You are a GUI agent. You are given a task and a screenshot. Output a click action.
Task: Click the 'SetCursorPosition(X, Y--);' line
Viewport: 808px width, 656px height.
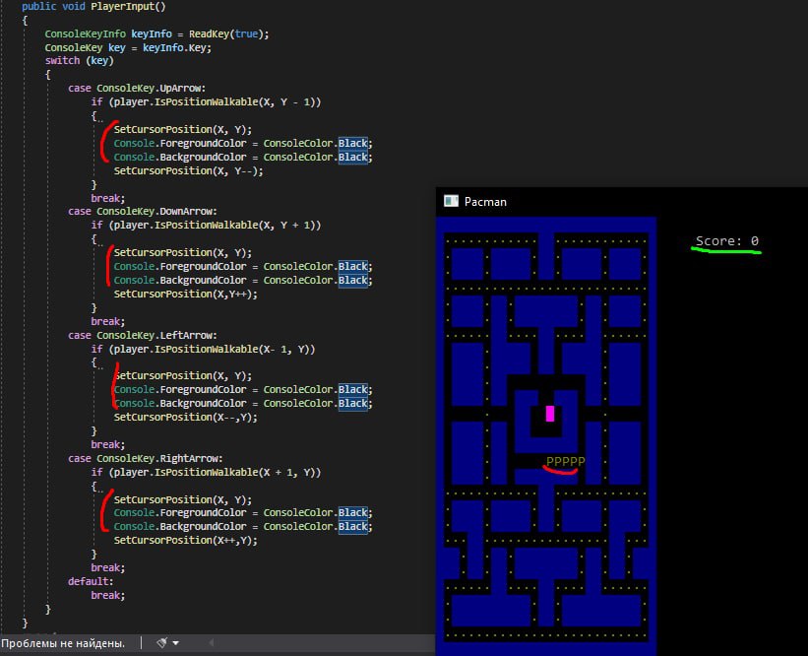point(188,170)
